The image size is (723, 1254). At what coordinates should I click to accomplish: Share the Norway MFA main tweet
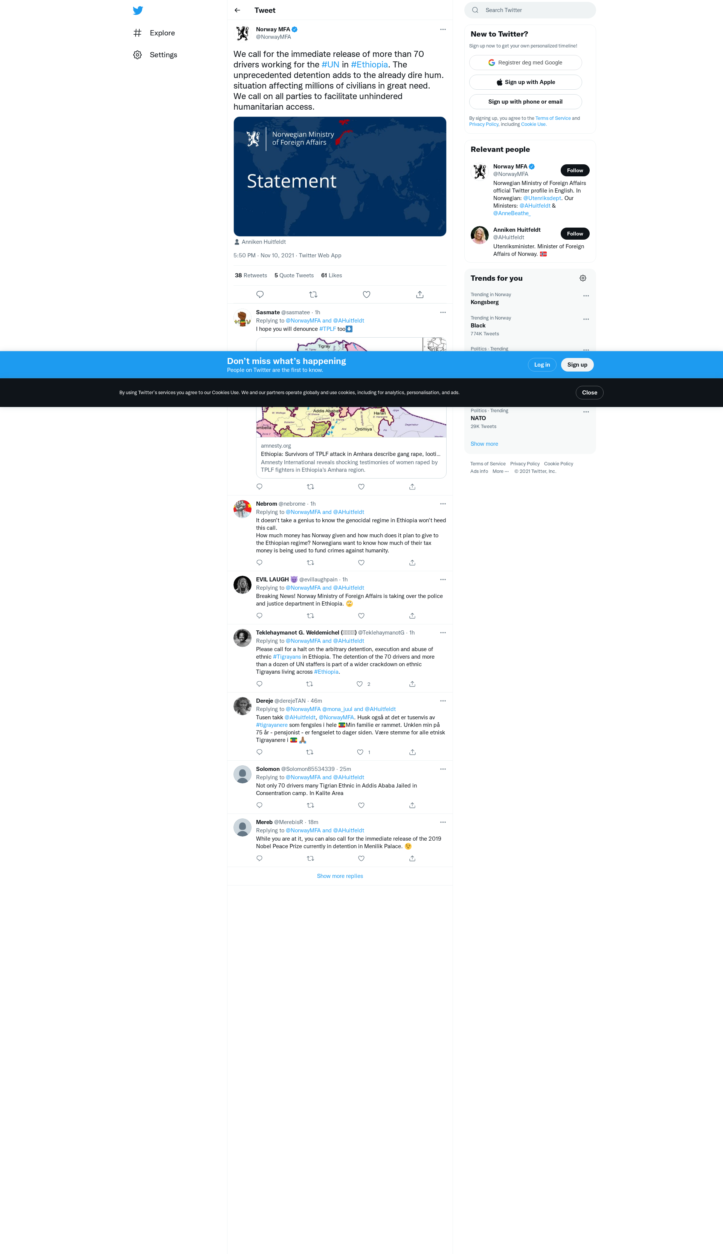click(419, 295)
